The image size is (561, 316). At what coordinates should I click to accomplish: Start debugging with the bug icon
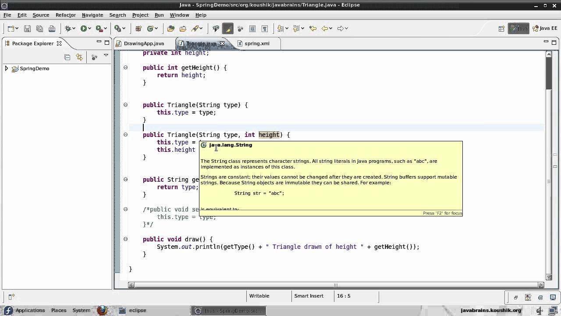(x=68, y=29)
